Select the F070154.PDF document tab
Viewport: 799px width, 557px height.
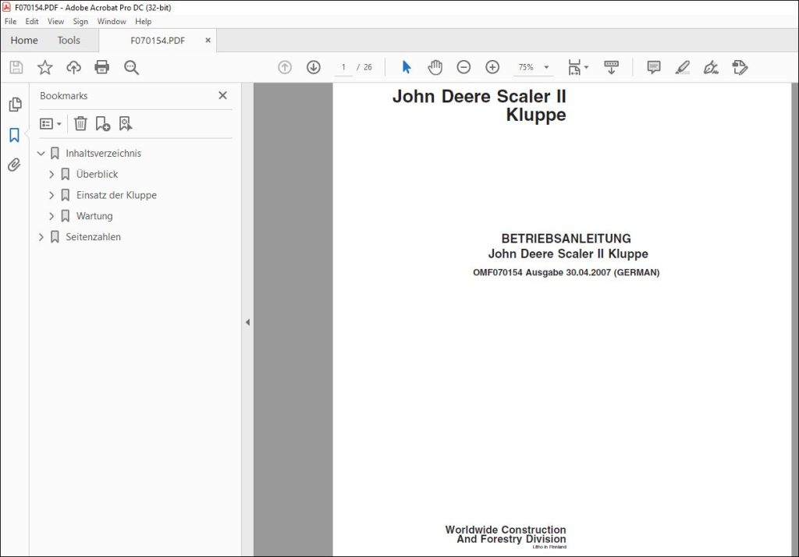[x=158, y=41]
